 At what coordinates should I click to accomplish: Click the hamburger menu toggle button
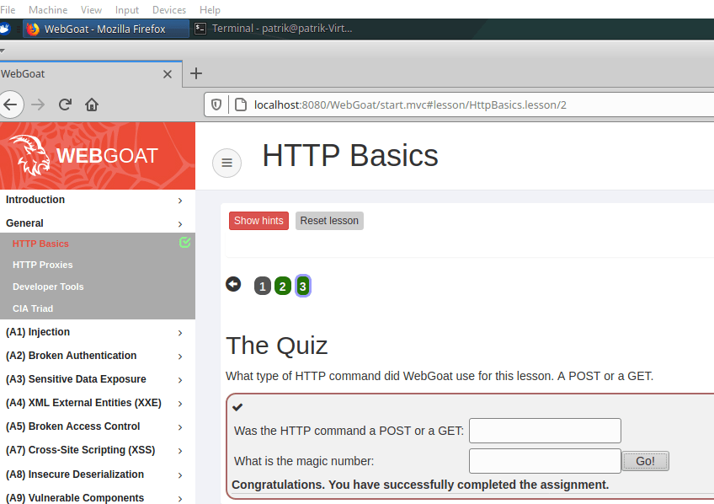click(226, 163)
